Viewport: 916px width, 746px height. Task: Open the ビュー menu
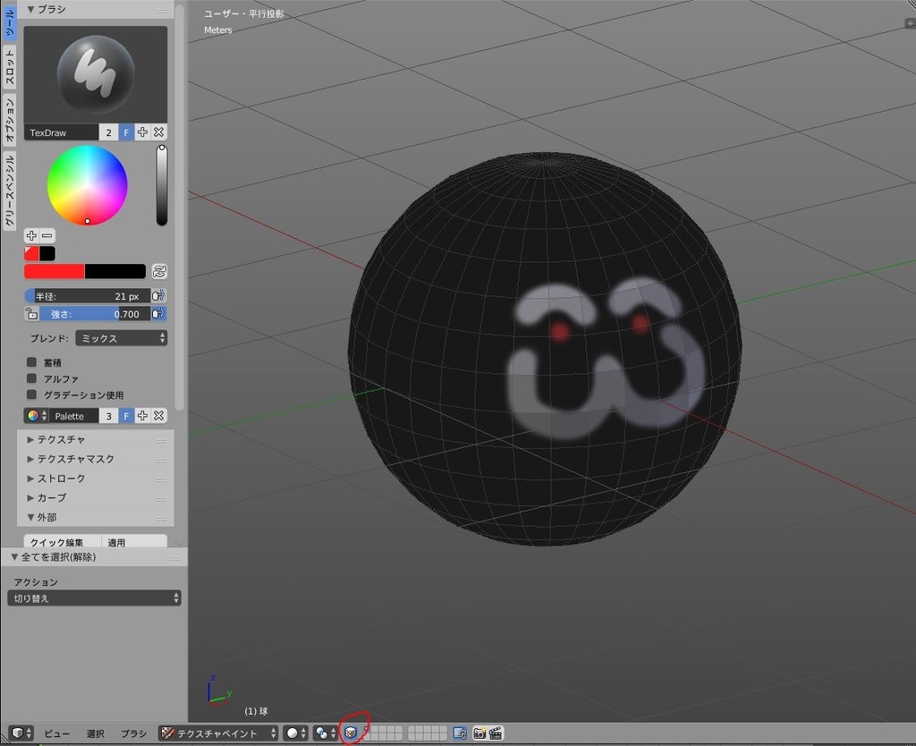point(56,733)
